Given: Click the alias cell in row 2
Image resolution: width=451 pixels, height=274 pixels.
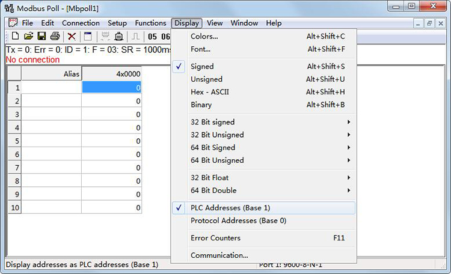Looking at the screenshot, I should pyautogui.click(x=52, y=101).
